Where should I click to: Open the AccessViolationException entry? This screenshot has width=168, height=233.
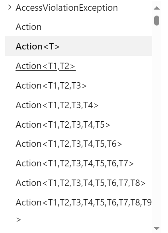(x=67, y=8)
